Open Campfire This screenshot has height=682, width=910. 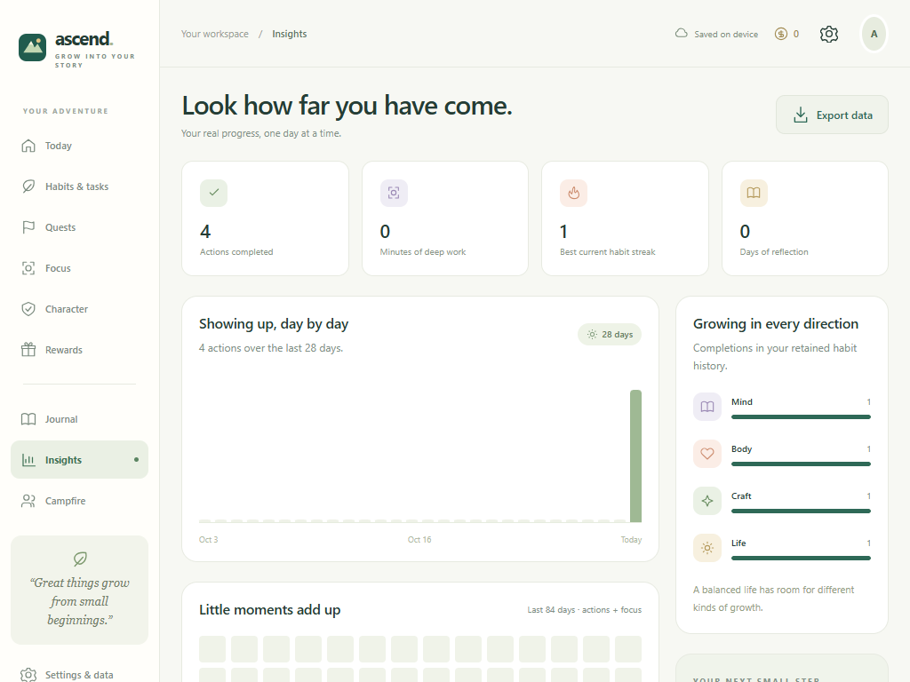pos(79,501)
